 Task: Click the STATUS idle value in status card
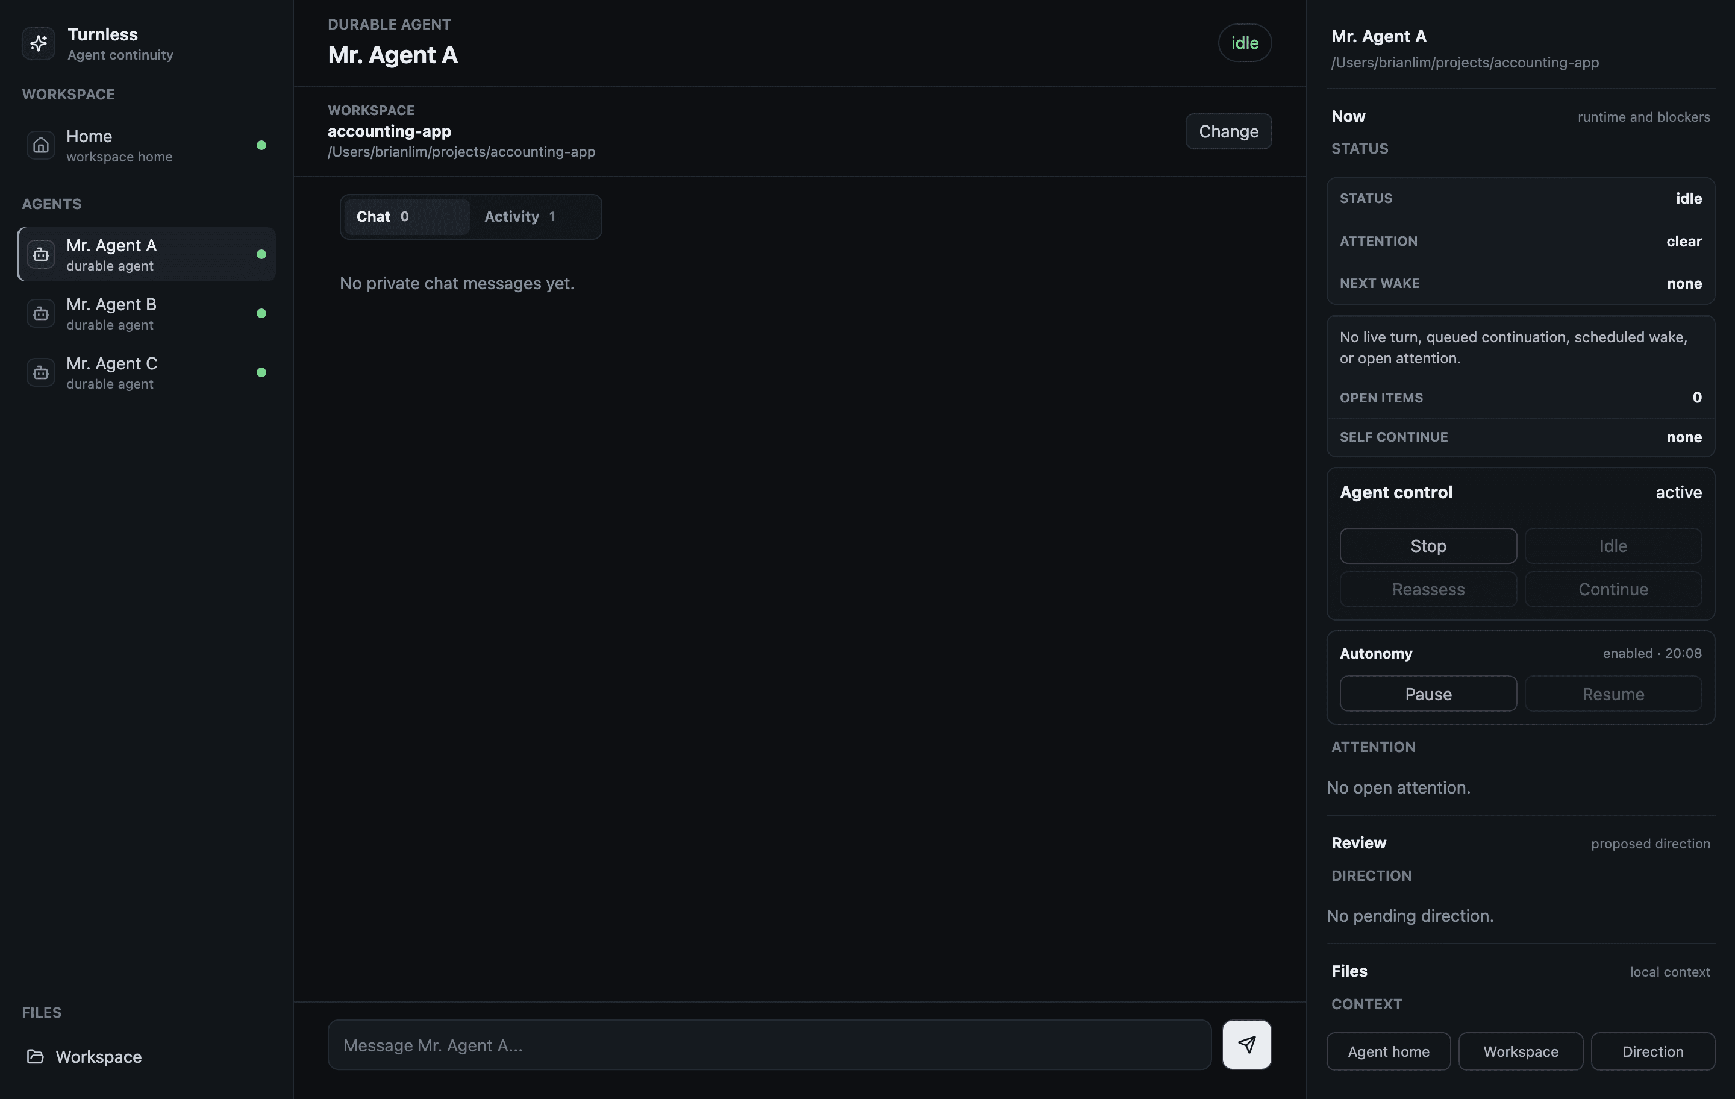[1688, 198]
